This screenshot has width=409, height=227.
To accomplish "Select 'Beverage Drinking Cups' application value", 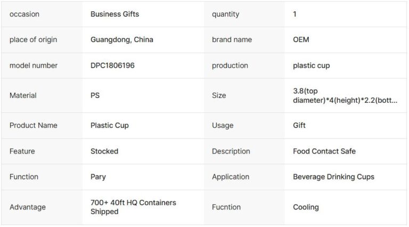I will (x=333, y=177).
